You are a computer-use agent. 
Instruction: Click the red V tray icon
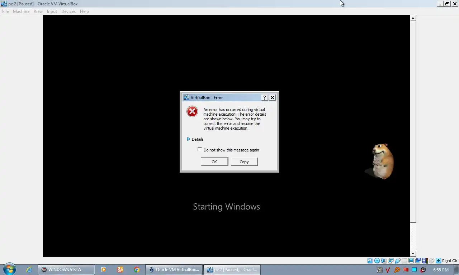click(387, 270)
